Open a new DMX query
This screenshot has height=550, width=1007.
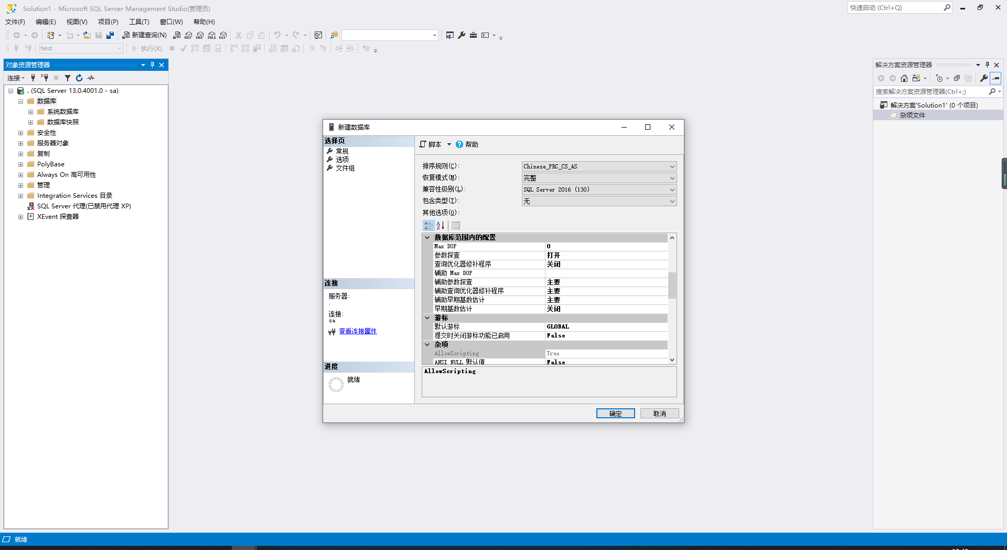(200, 35)
